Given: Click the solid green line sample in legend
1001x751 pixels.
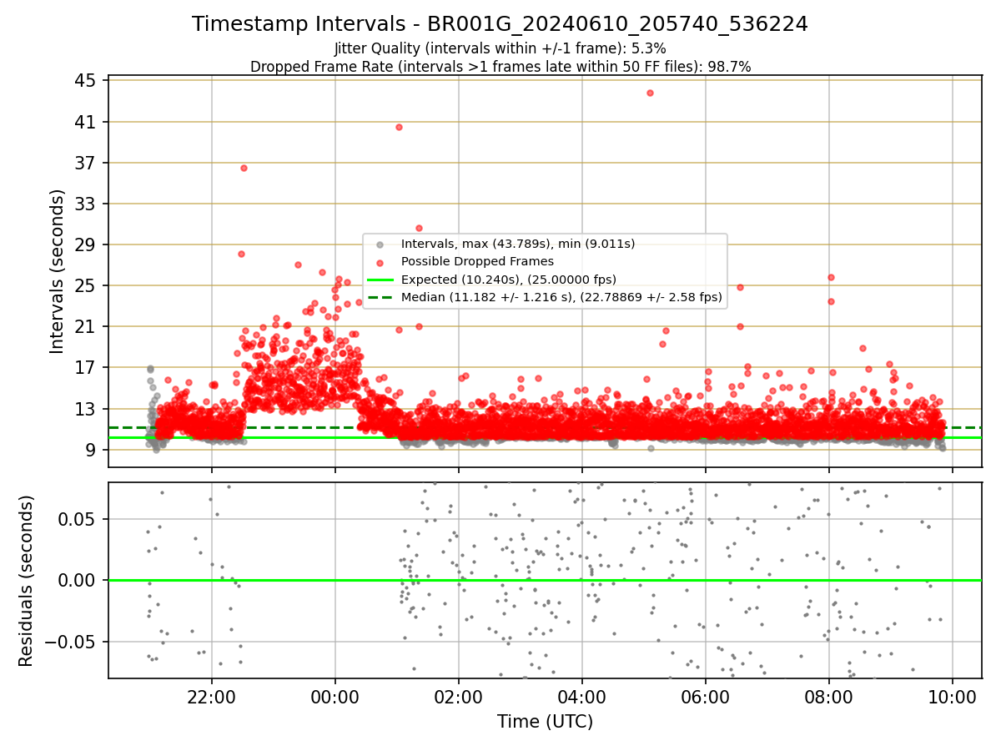Looking at the screenshot, I should [380, 280].
